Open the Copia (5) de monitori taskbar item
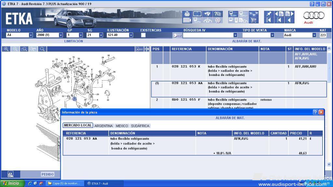This screenshot has width=333, height=187. (65, 183)
